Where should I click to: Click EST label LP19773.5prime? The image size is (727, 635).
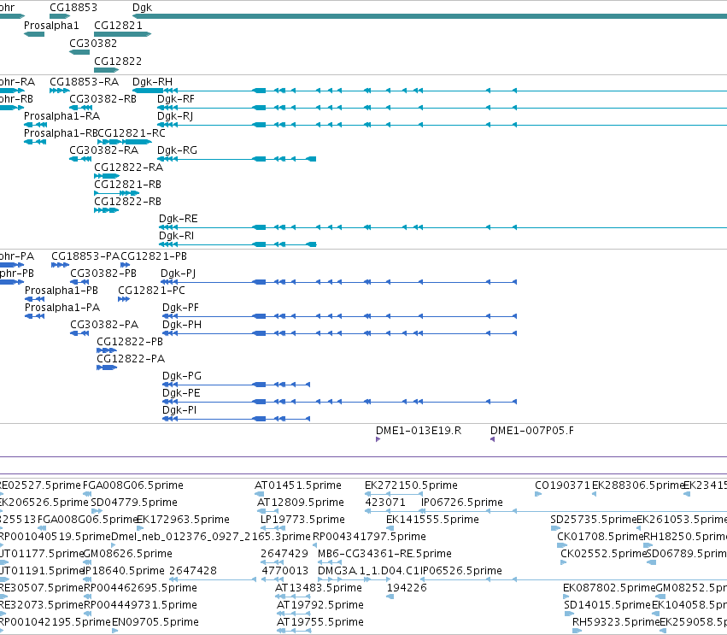(302, 520)
